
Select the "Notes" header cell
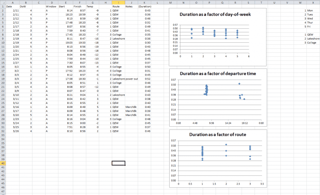tap(129, 7)
